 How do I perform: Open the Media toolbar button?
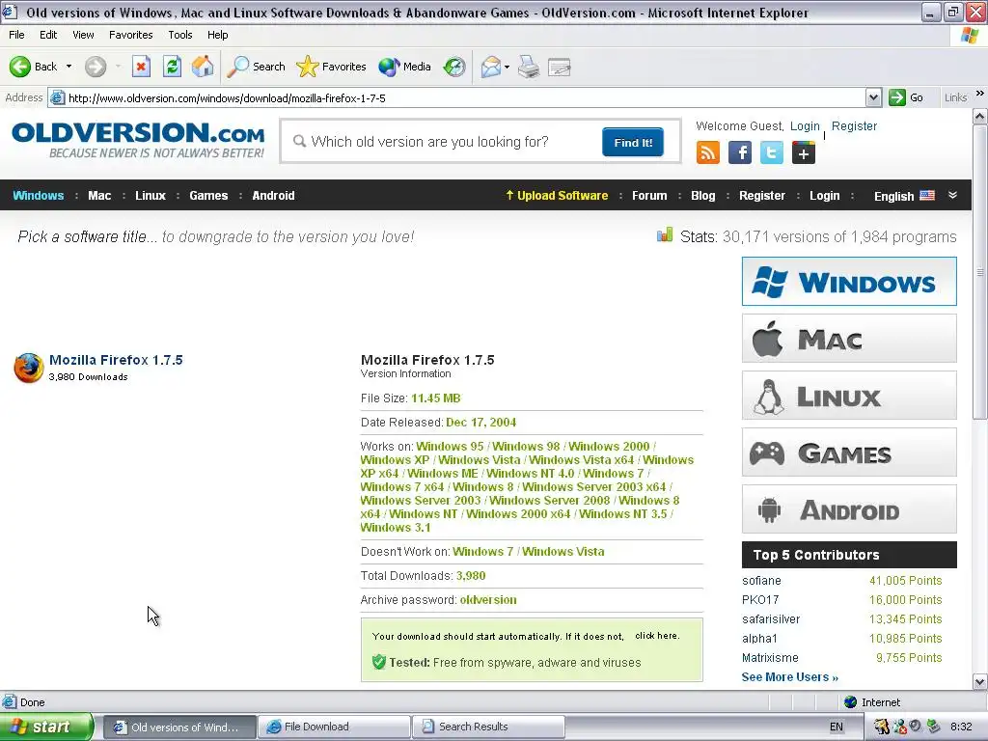[404, 67]
